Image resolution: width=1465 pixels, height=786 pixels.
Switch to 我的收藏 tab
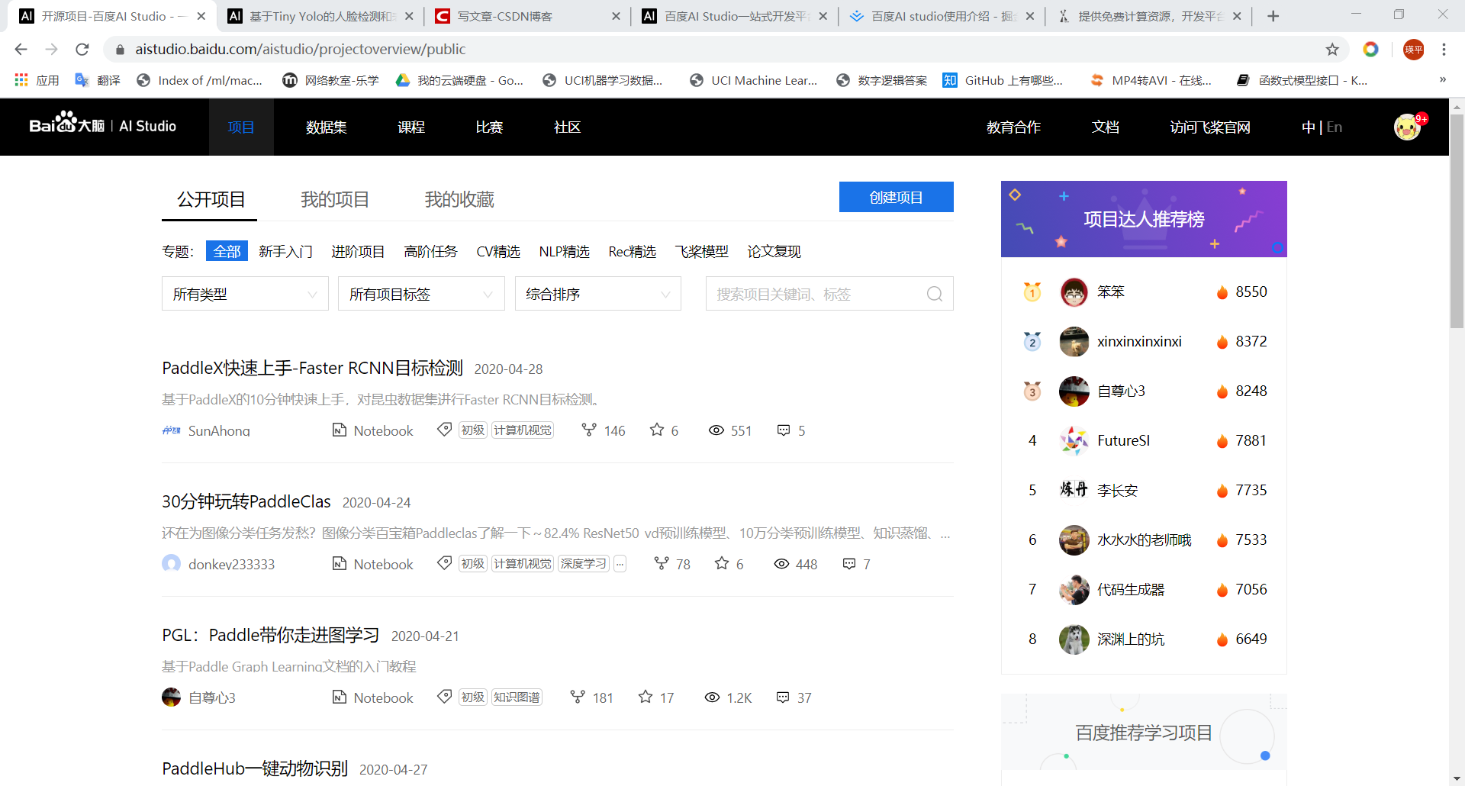pyautogui.click(x=459, y=199)
